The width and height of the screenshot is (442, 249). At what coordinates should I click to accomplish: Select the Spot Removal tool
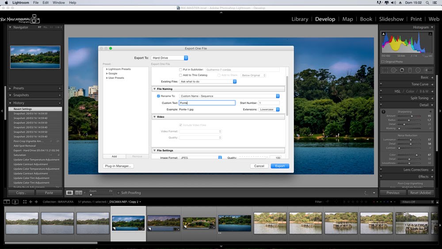coord(393,70)
